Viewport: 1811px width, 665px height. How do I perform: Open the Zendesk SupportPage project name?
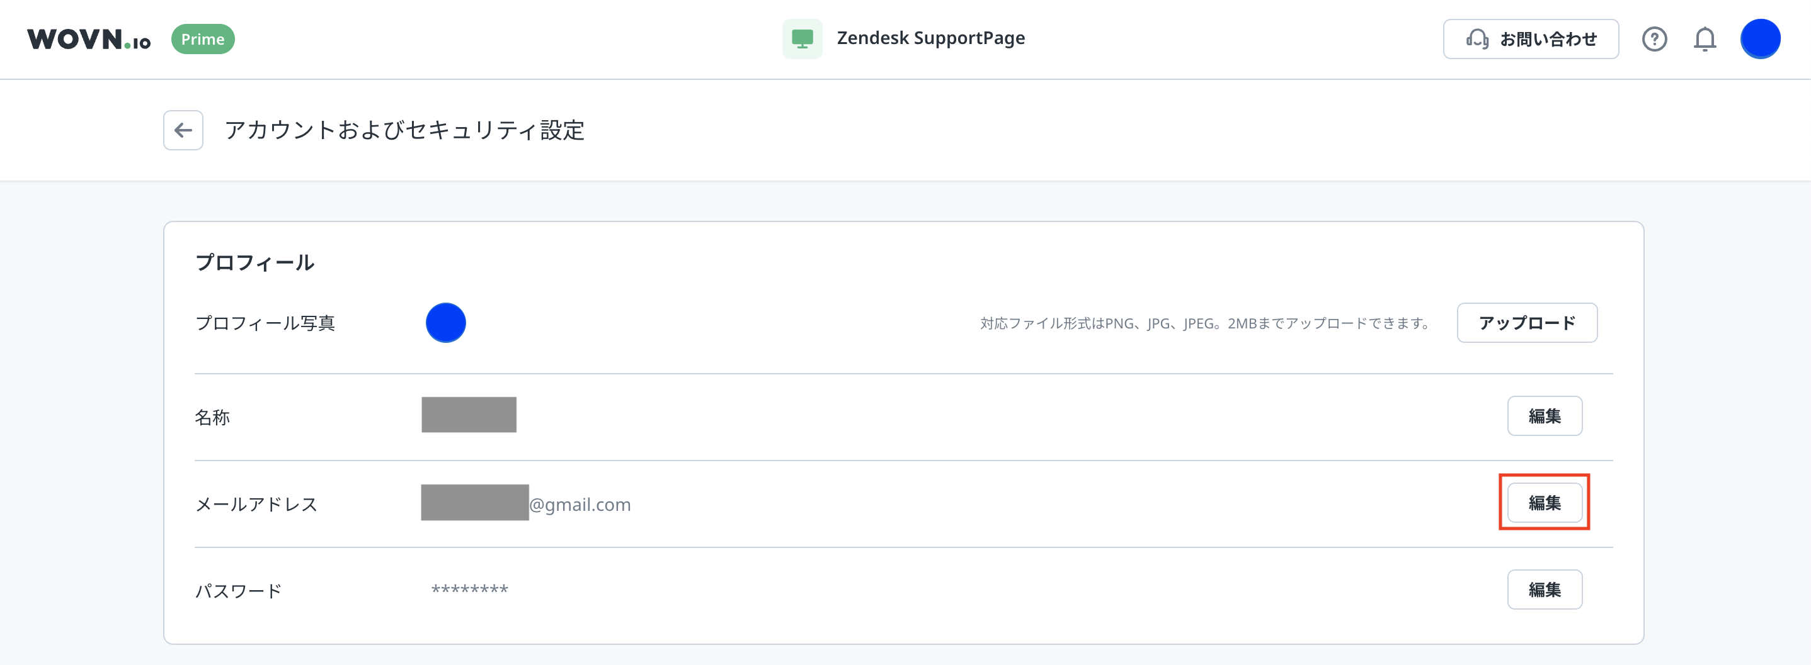[x=930, y=38]
